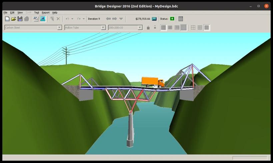Click the Iteration 9 label
The width and height of the screenshot is (273, 163).
94,19
